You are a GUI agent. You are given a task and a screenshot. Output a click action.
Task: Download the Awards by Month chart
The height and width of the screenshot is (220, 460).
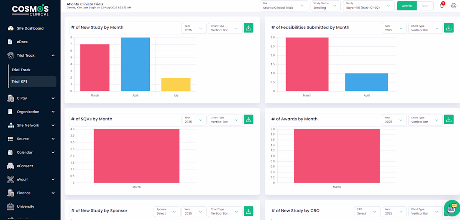(x=449, y=120)
